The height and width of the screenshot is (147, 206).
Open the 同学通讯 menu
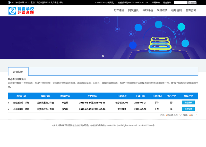[133, 11]
